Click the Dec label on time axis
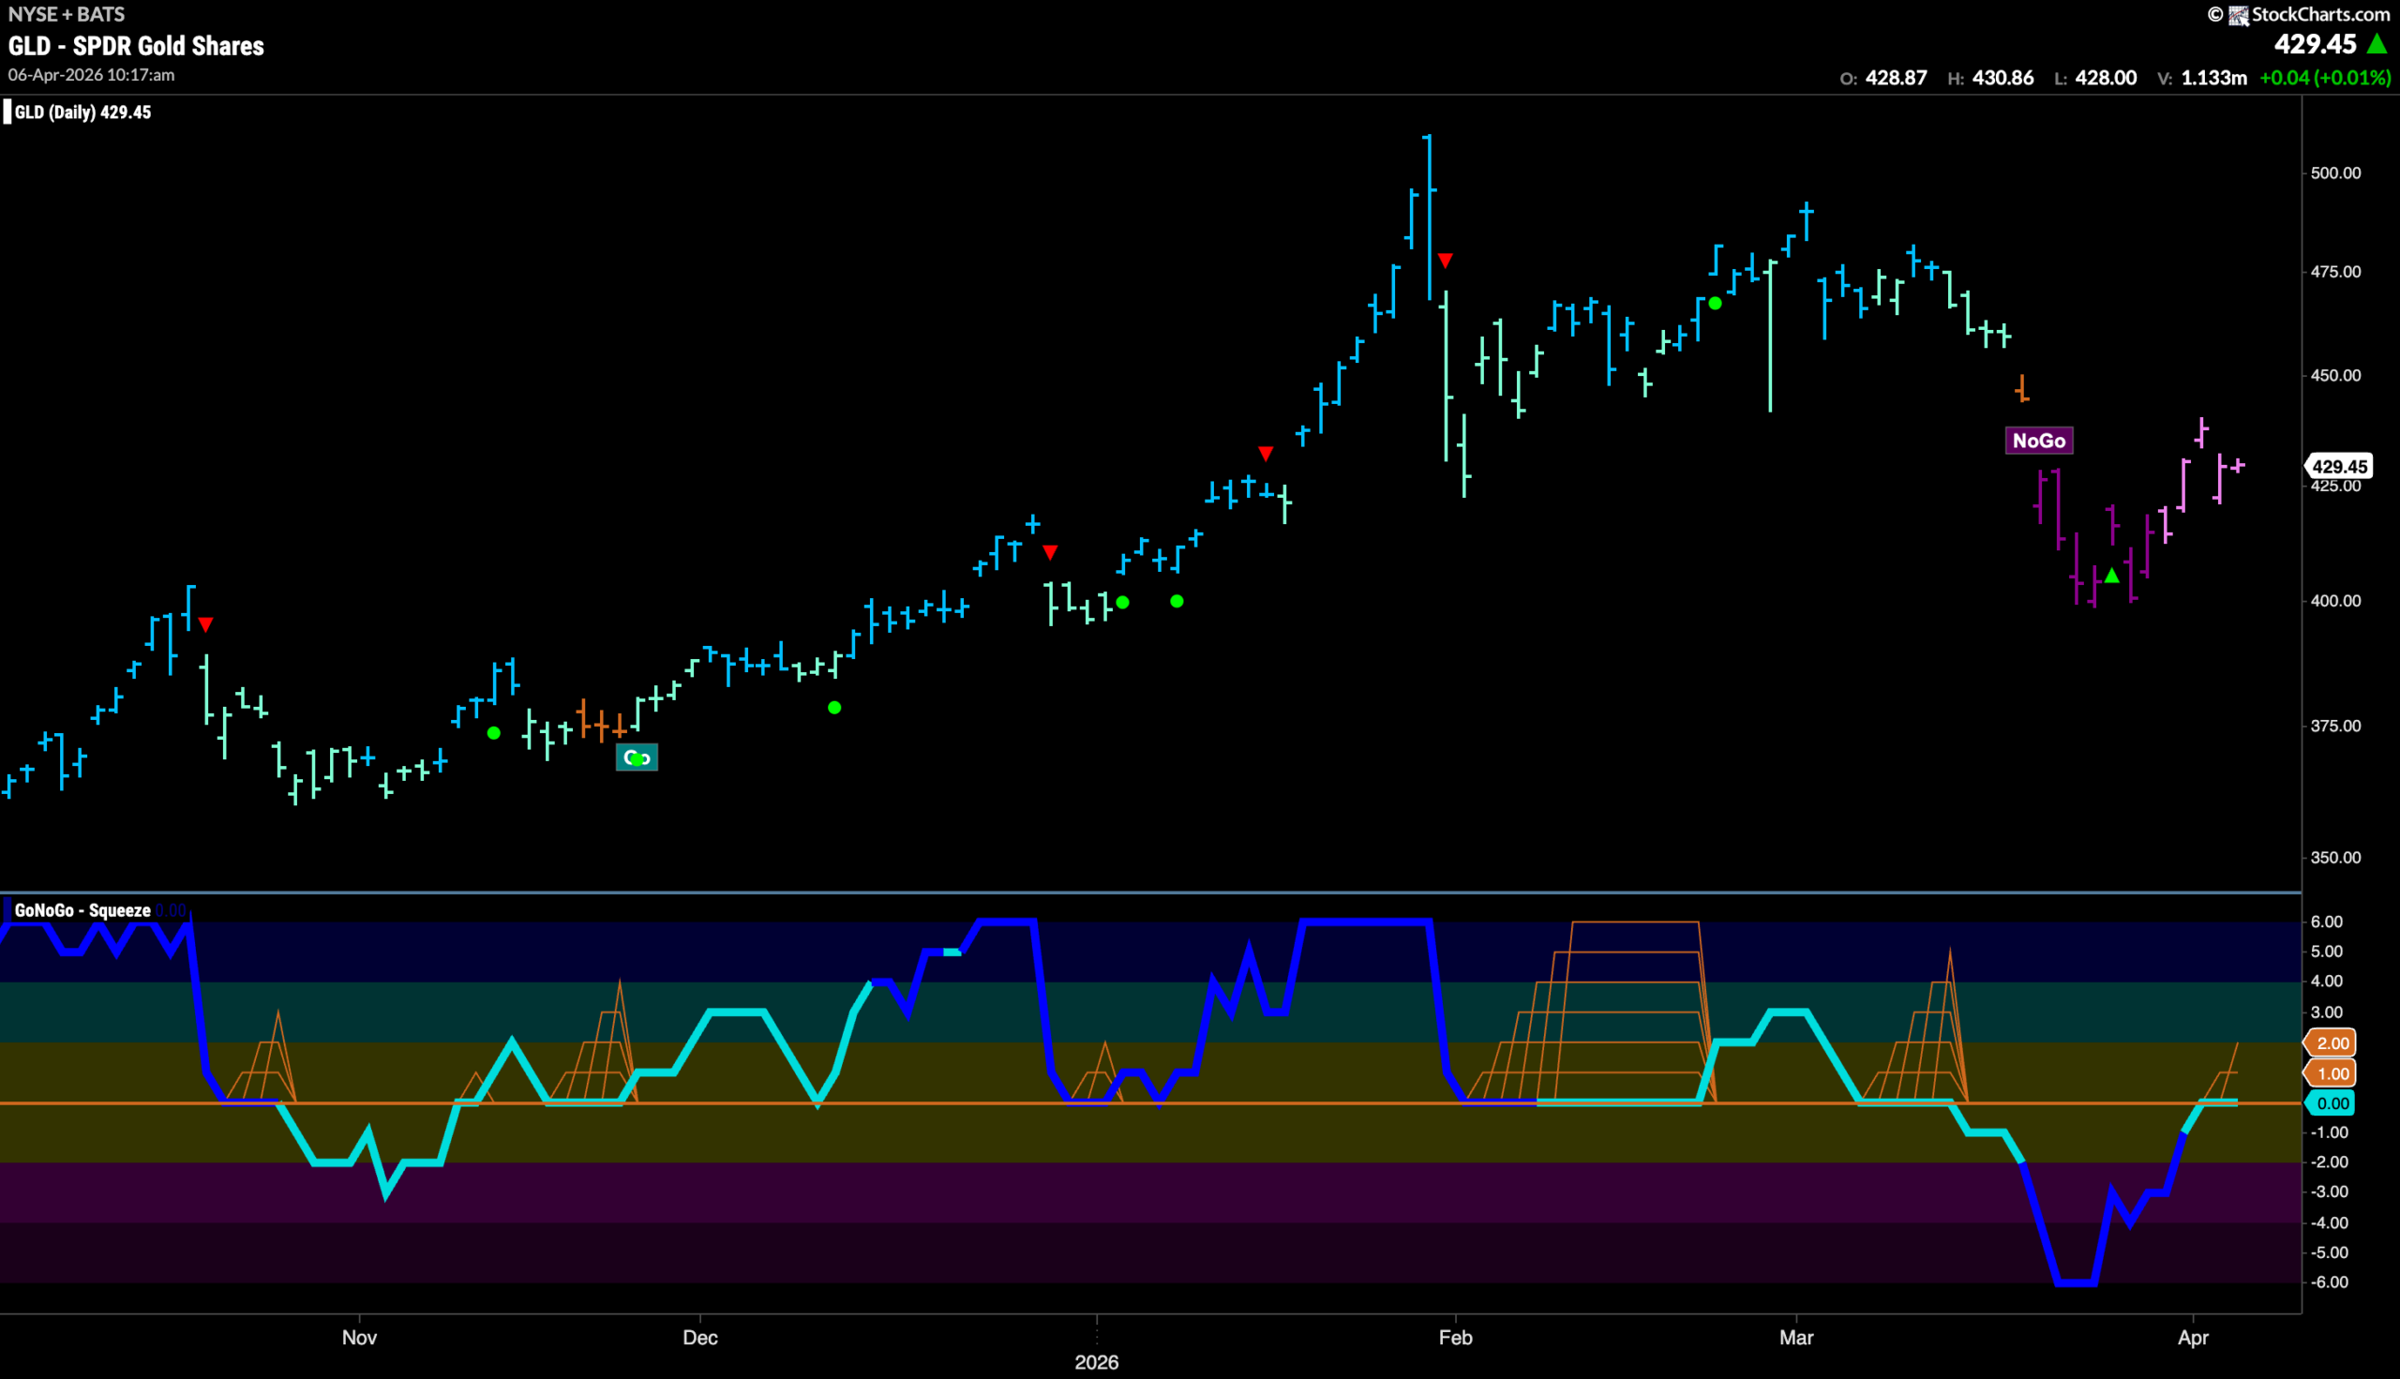This screenshot has width=2400, height=1379. (x=700, y=1338)
